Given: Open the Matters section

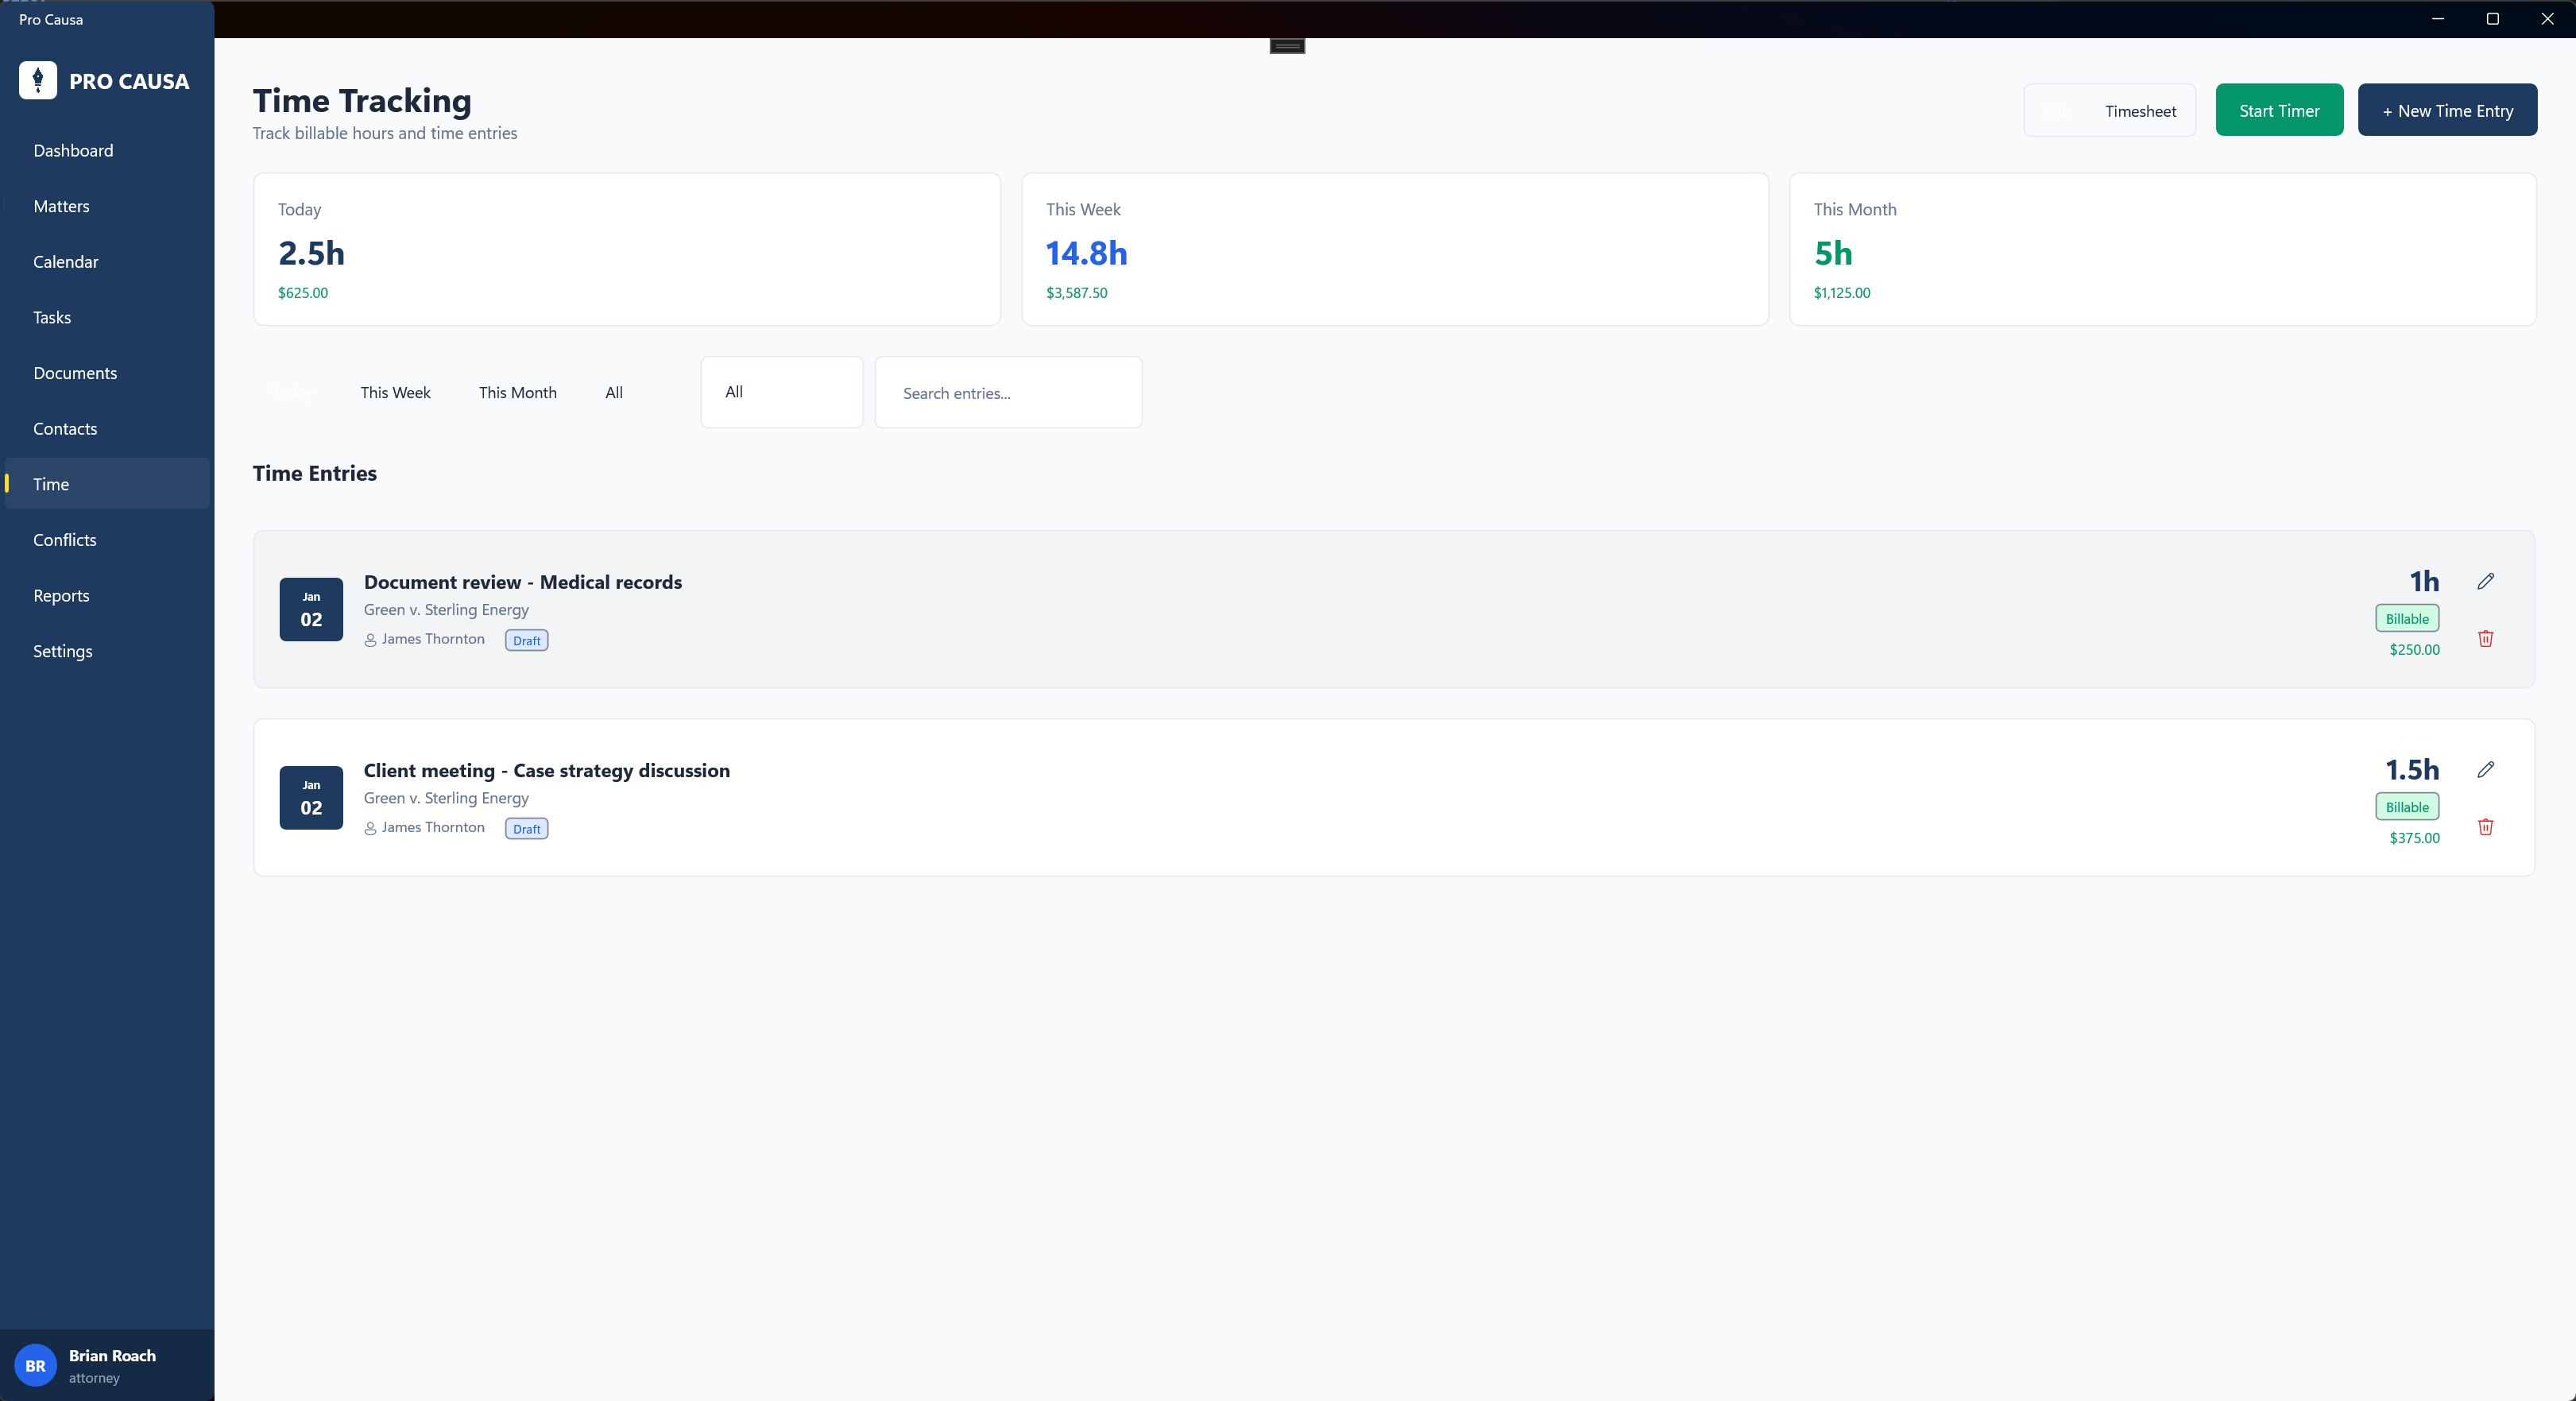Looking at the screenshot, I should [61, 206].
